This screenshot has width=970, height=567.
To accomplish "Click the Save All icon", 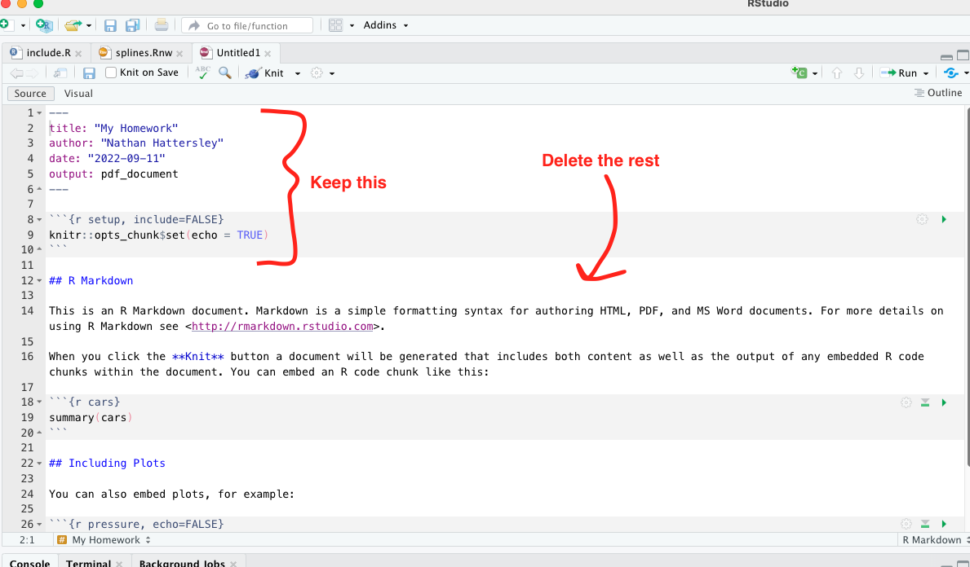I will coord(132,25).
